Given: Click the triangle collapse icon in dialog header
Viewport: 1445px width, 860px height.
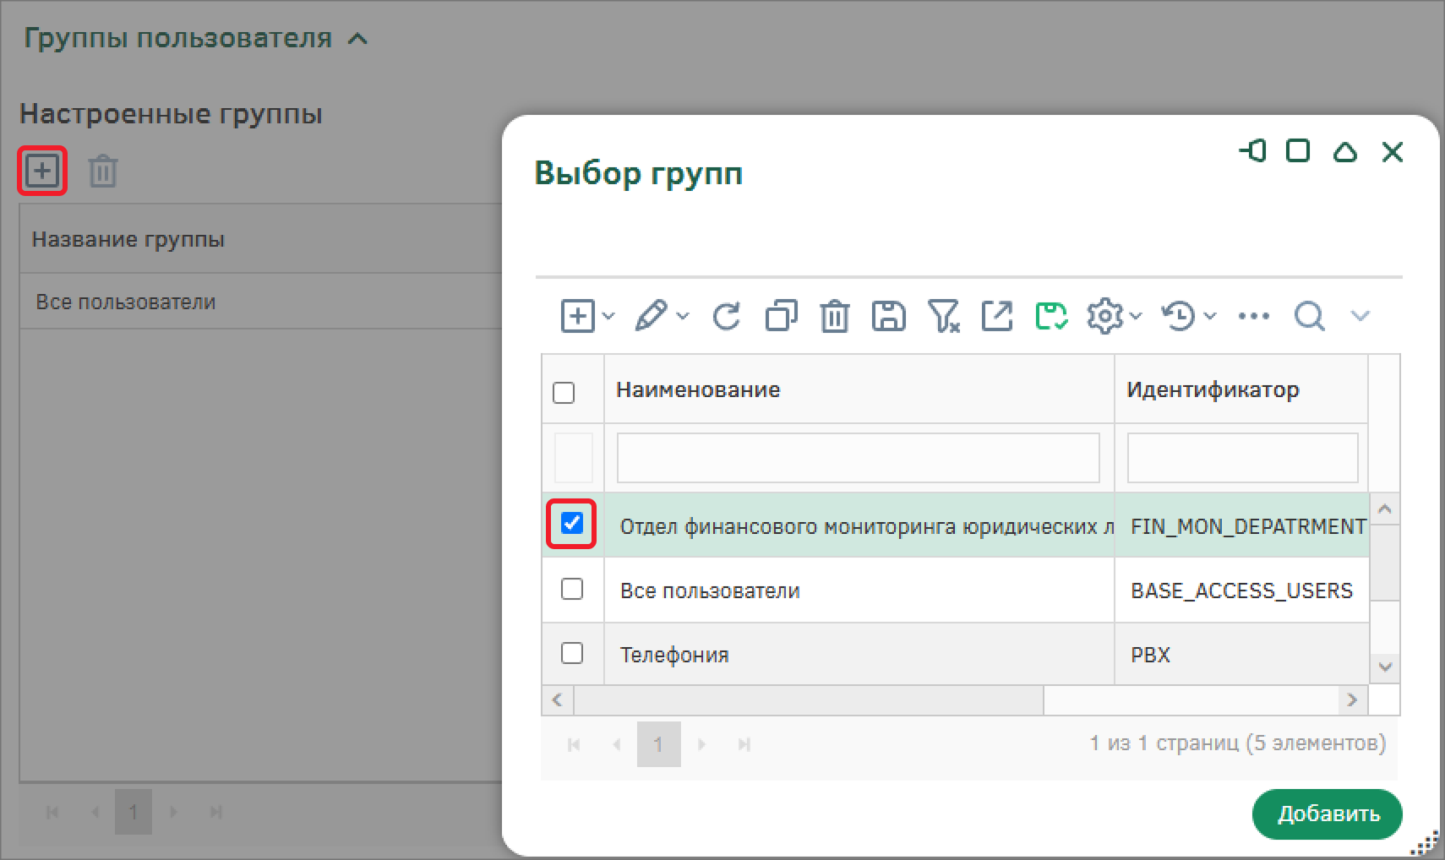Looking at the screenshot, I should (x=1344, y=152).
